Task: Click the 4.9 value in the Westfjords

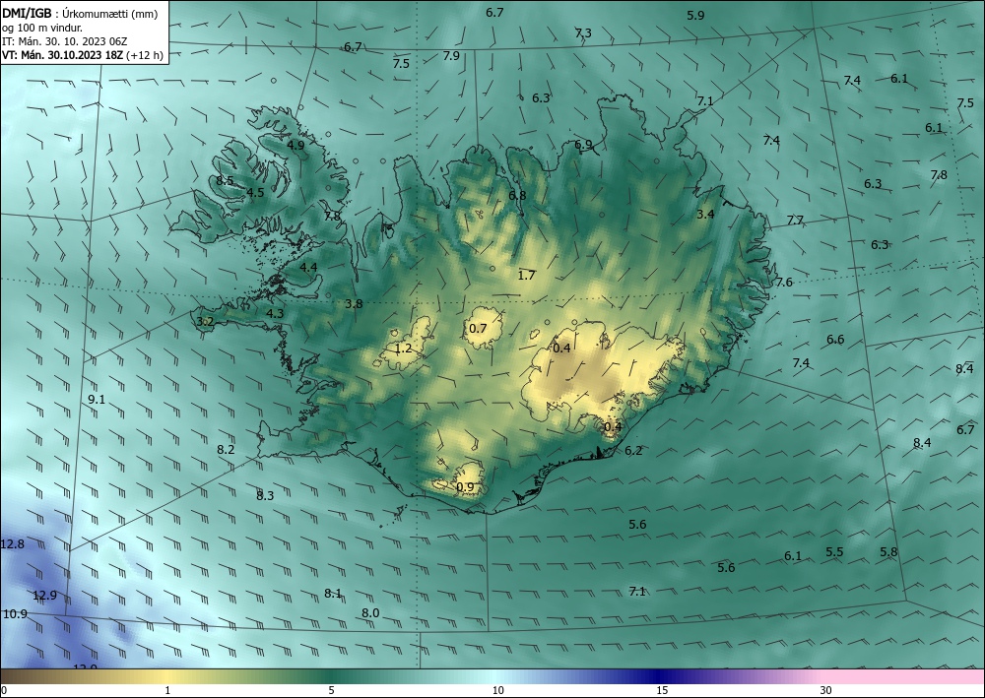Action: (295, 145)
